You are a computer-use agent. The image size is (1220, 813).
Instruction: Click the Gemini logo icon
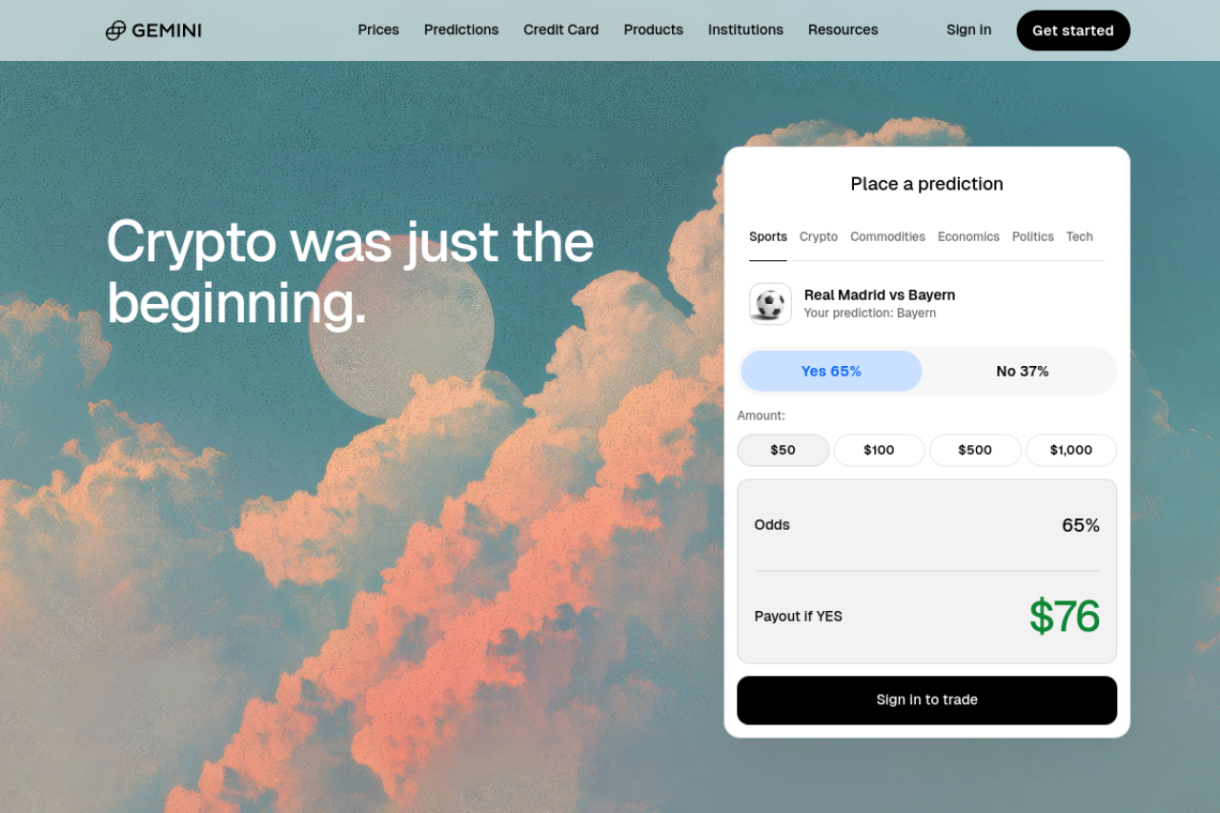point(115,30)
